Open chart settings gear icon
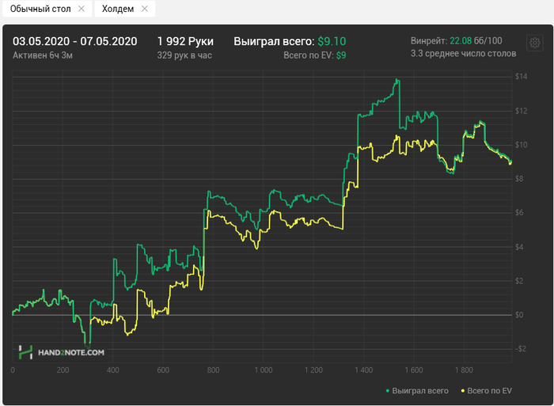 [x=534, y=43]
